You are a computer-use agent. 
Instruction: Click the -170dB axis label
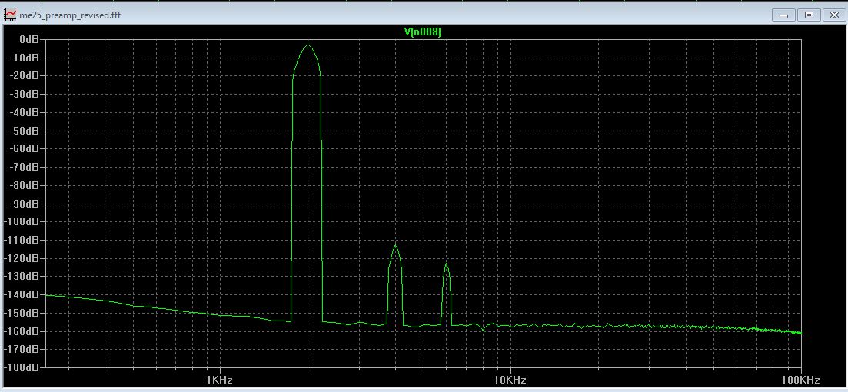(22, 349)
